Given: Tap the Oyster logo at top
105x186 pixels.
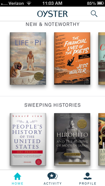Looking at the screenshot, I should coord(52,14).
